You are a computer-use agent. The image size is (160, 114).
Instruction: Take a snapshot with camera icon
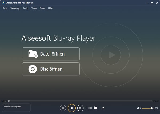(90, 108)
